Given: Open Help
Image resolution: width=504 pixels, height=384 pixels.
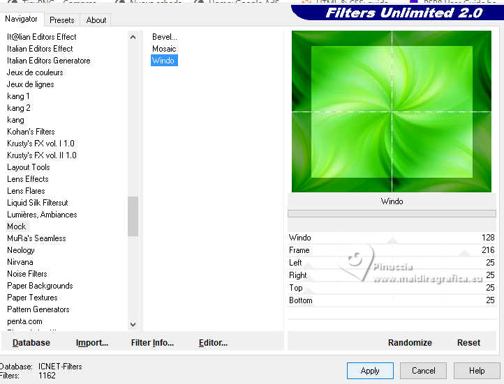Looking at the screenshot, I should pyautogui.click(x=477, y=371).
